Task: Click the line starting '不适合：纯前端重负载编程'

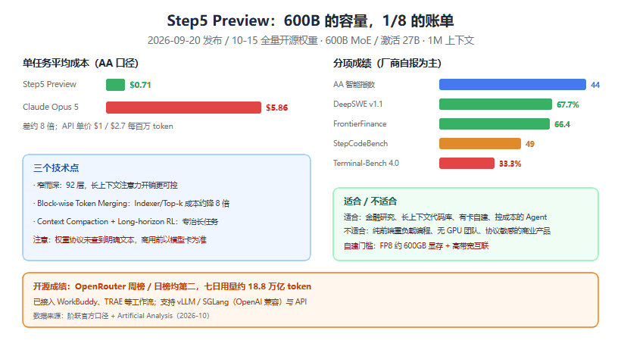Action: (x=447, y=231)
